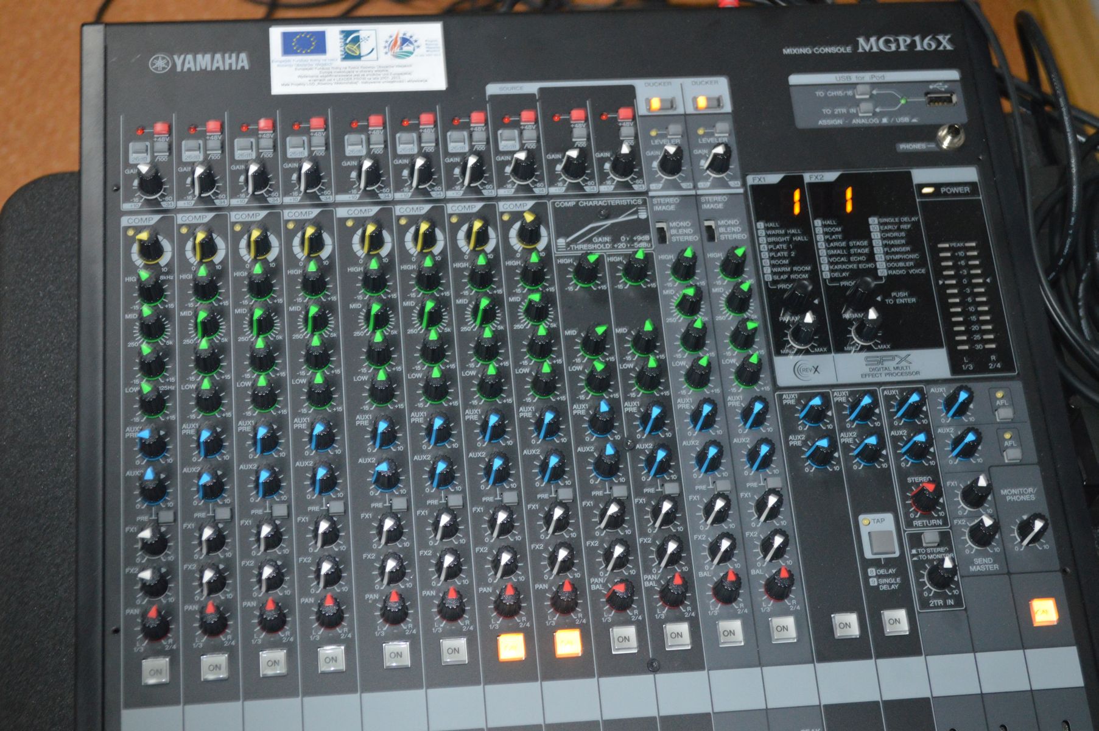Disable the lit DUCKER button on channel 13/14
The image size is (1099, 731).
coord(661,104)
